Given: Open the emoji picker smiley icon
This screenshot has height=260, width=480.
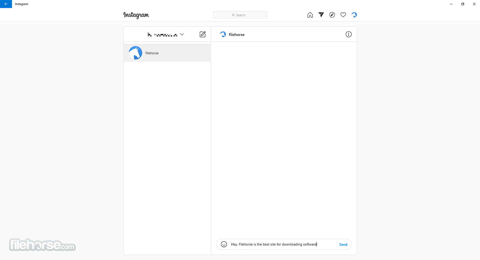Looking at the screenshot, I should [224, 244].
